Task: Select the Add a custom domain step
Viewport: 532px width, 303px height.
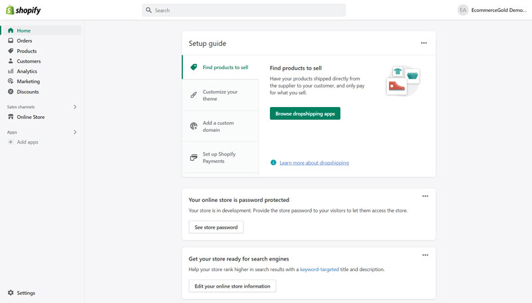Action: (220, 126)
